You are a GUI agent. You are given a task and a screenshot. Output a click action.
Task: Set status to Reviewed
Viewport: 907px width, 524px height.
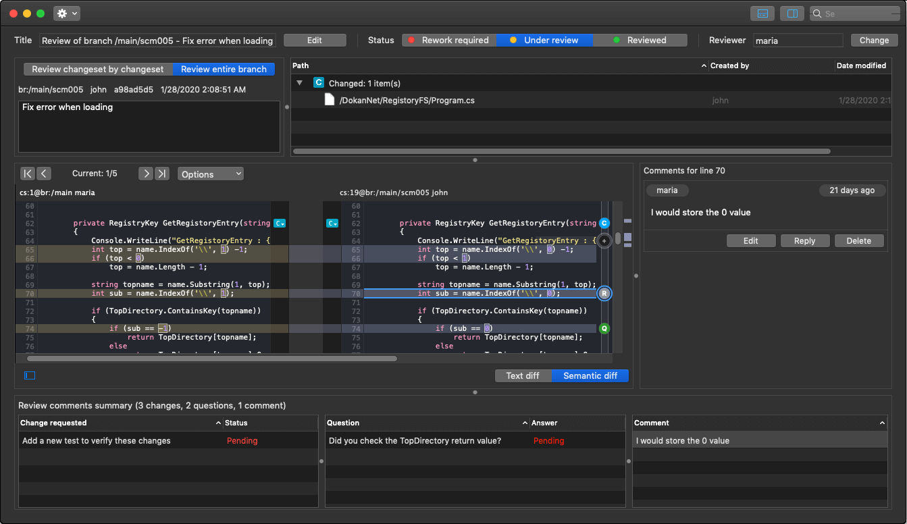tap(640, 41)
